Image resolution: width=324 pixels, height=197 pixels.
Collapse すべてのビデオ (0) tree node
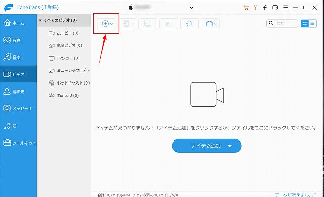(40, 20)
